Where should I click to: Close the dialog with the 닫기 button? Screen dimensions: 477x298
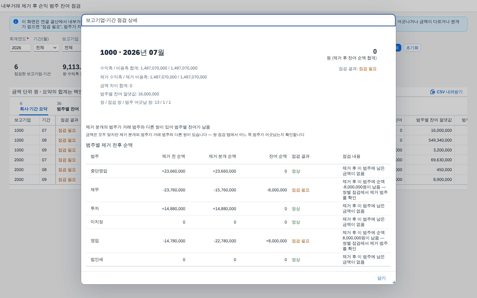pyautogui.click(x=381, y=278)
